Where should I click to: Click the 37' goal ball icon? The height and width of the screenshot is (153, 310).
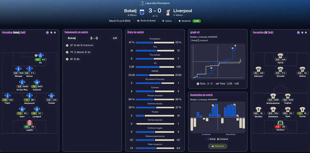click(x=67, y=45)
